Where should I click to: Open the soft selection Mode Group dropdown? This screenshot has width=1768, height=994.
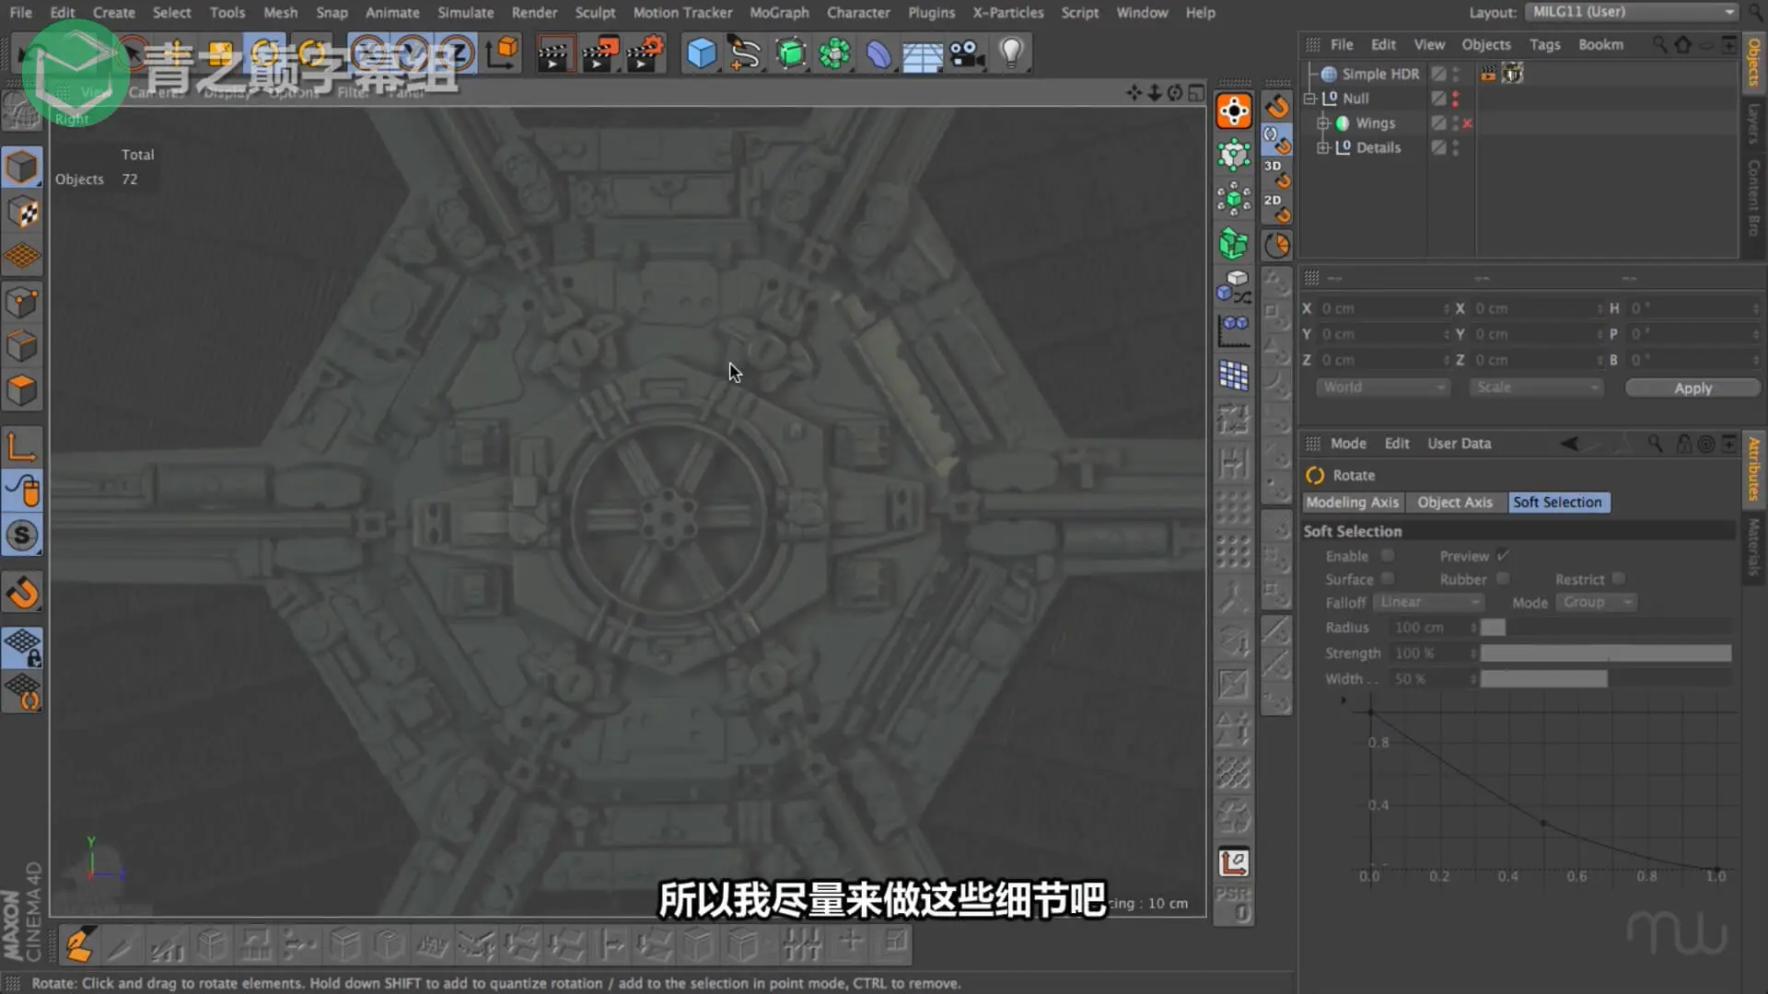tap(1596, 602)
